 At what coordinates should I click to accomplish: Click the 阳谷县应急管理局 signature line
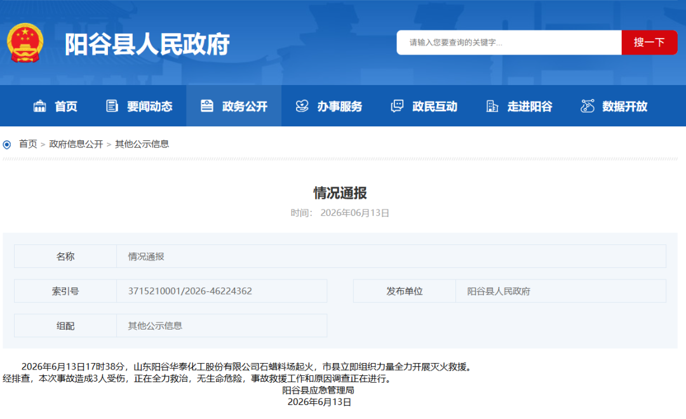pos(318,390)
